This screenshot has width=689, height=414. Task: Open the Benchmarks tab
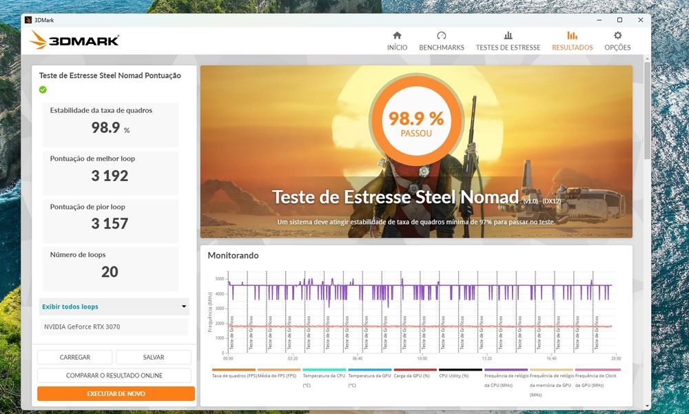[x=441, y=41]
